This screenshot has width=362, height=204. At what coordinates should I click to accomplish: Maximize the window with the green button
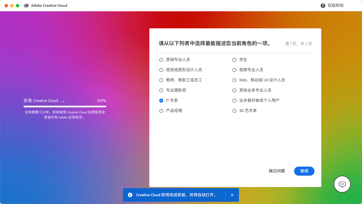coord(18,6)
